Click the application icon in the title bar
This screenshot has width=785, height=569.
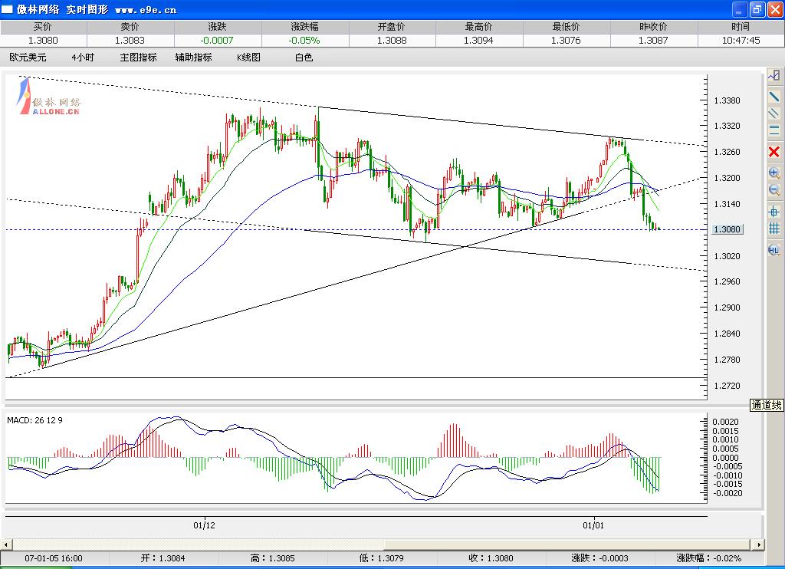[8, 9]
